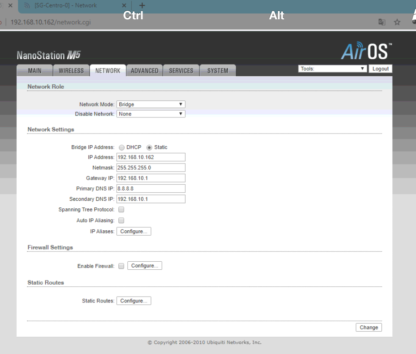Click the Logout button
The image size is (416, 354).
point(381,69)
